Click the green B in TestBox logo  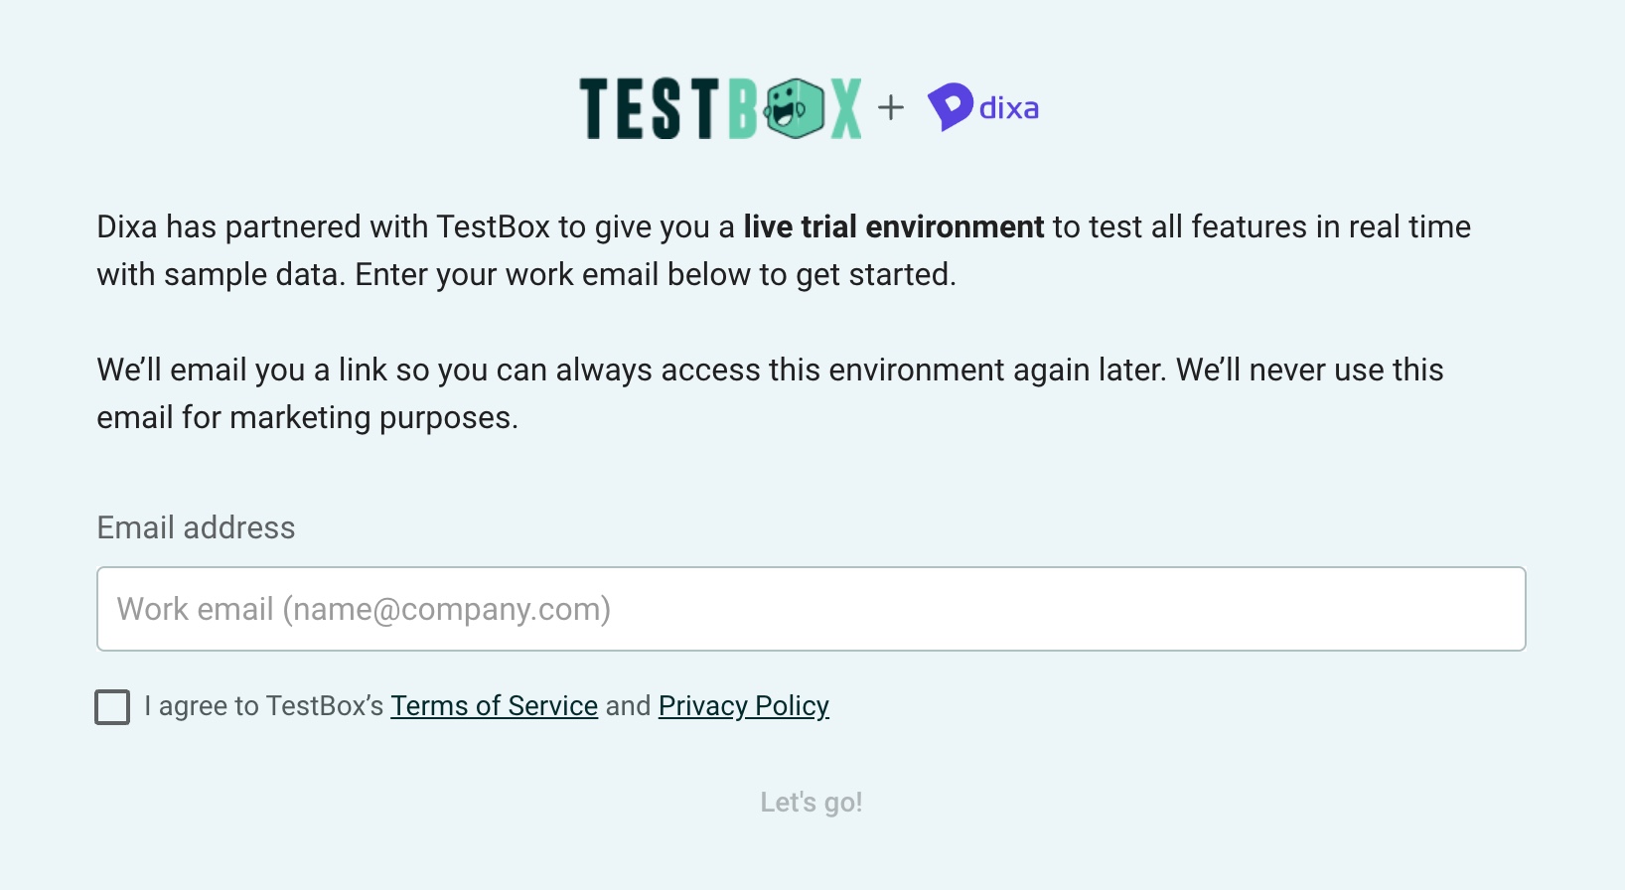(744, 108)
